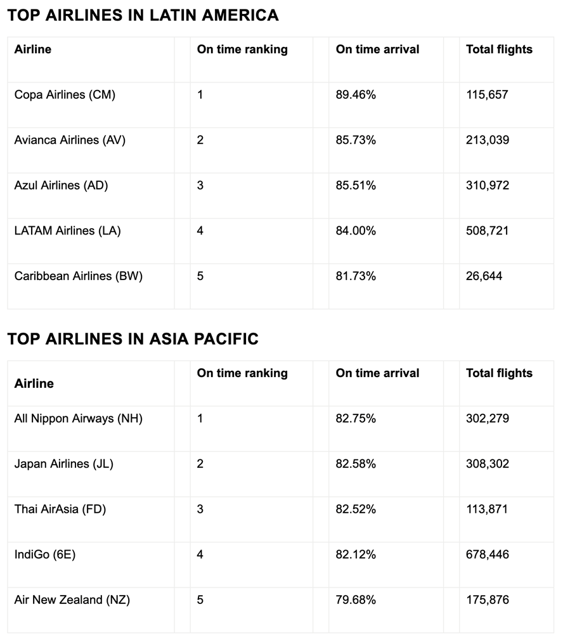Select the Air New Zealand (NZ) cell
563x642 pixels.
(72, 600)
